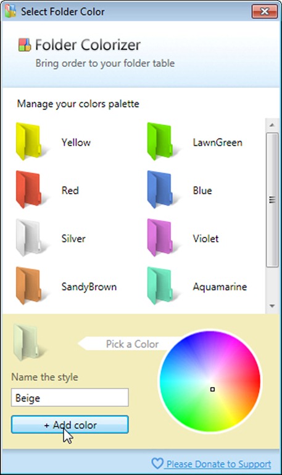Close the Select Folder Color window

(x=265, y=12)
